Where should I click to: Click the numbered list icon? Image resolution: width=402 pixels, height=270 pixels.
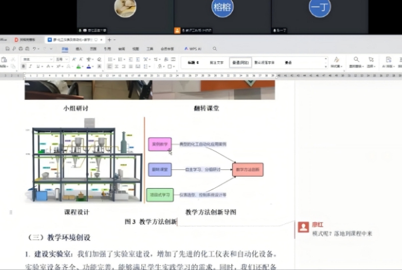[x=120, y=59]
